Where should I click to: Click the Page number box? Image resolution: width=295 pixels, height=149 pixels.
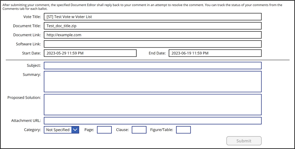104,130
